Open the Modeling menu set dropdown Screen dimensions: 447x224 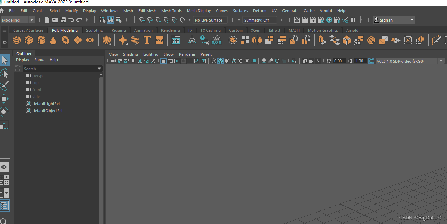(18, 20)
